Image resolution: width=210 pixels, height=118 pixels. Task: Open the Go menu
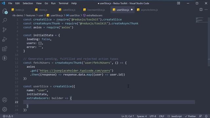(x=46, y=3)
